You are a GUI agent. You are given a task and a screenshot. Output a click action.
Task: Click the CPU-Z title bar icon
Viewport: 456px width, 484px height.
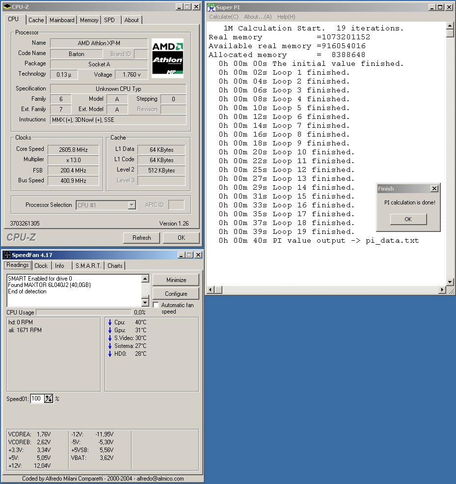7,6
